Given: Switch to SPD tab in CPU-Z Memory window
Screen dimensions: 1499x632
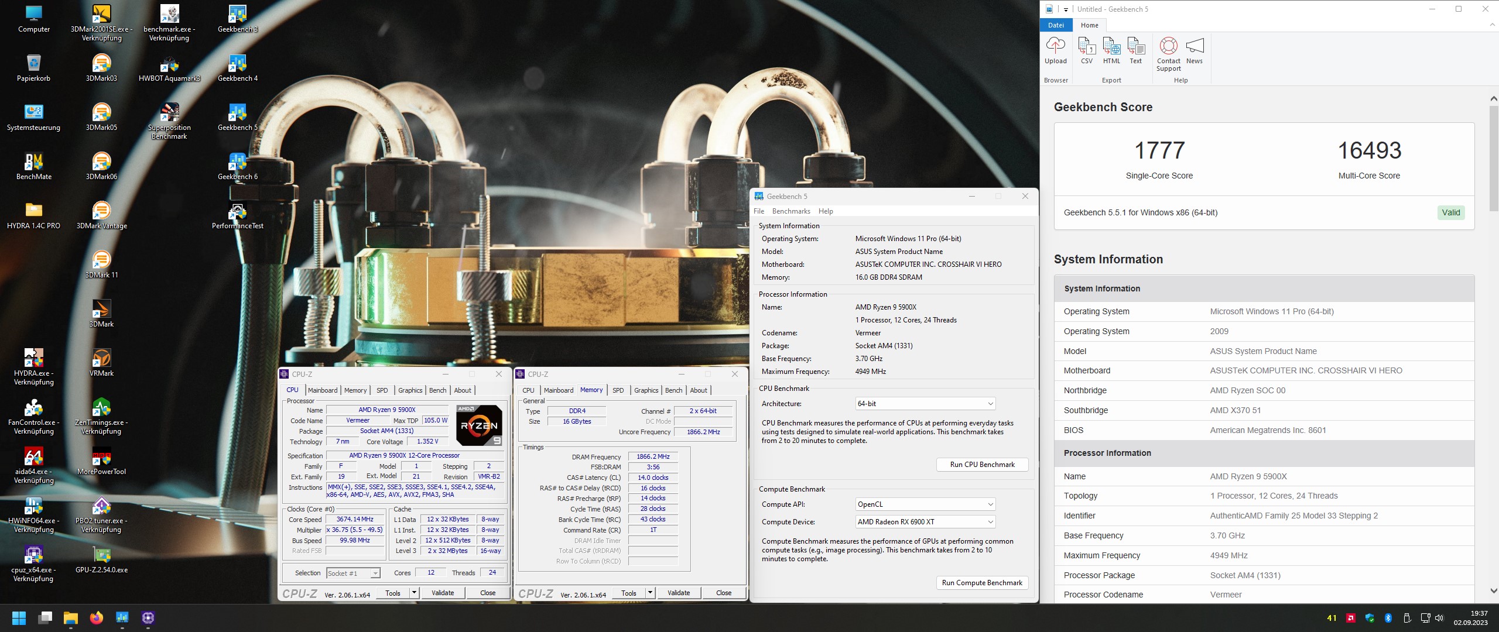Looking at the screenshot, I should [x=618, y=390].
